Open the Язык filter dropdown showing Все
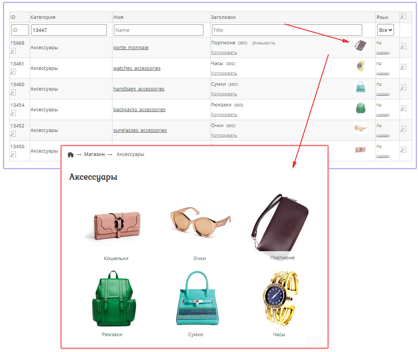 tap(385, 30)
